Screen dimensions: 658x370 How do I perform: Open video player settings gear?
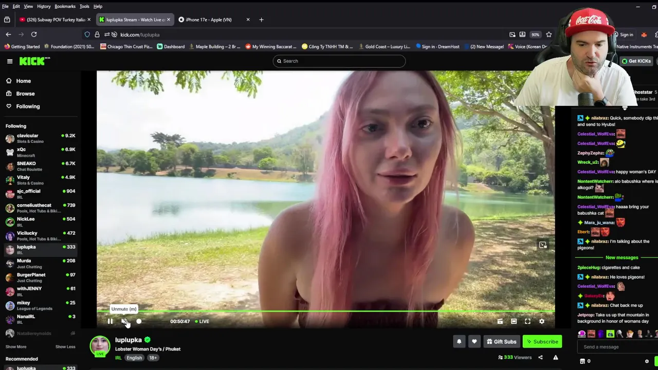[x=541, y=321]
